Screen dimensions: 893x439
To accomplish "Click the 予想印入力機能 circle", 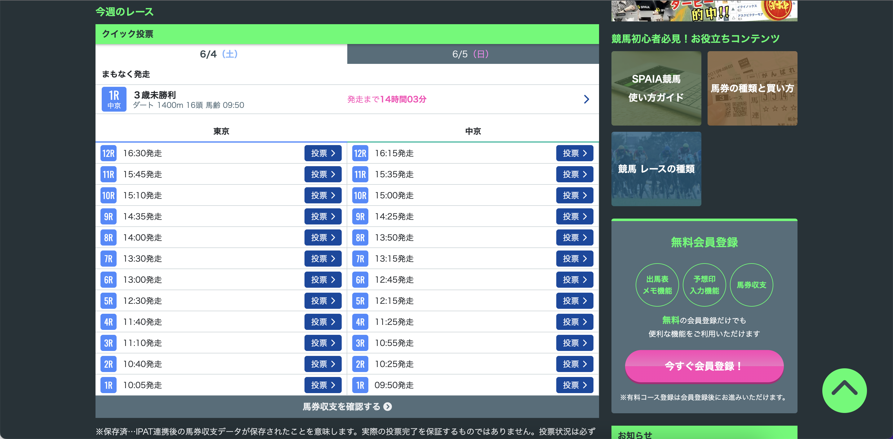I will (704, 285).
